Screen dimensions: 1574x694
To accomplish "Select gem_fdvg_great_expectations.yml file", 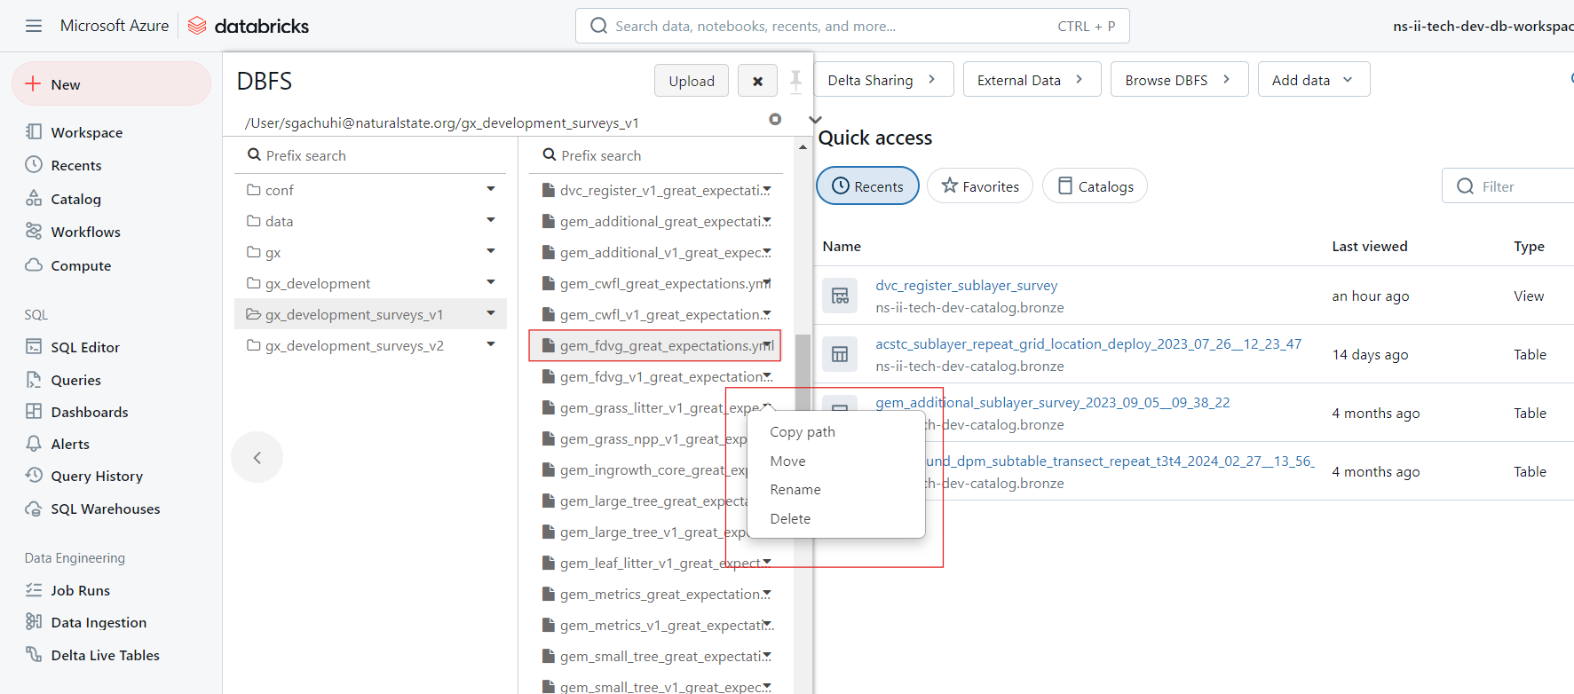I will (x=655, y=345).
